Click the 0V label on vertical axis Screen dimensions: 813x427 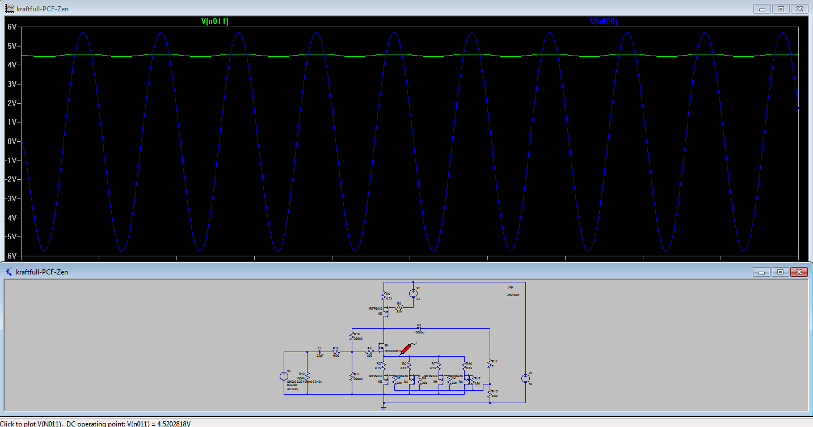coord(12,141)
